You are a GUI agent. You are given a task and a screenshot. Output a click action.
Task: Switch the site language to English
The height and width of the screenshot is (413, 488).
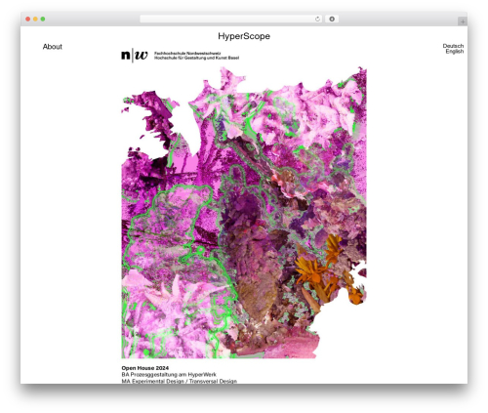click(x=455, y=52)
